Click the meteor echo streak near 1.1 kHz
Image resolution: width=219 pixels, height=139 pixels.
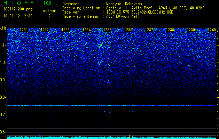point(100,45)
